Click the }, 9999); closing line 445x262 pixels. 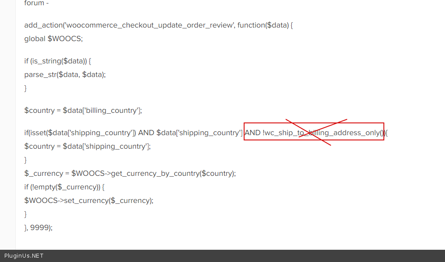[38, 227]
